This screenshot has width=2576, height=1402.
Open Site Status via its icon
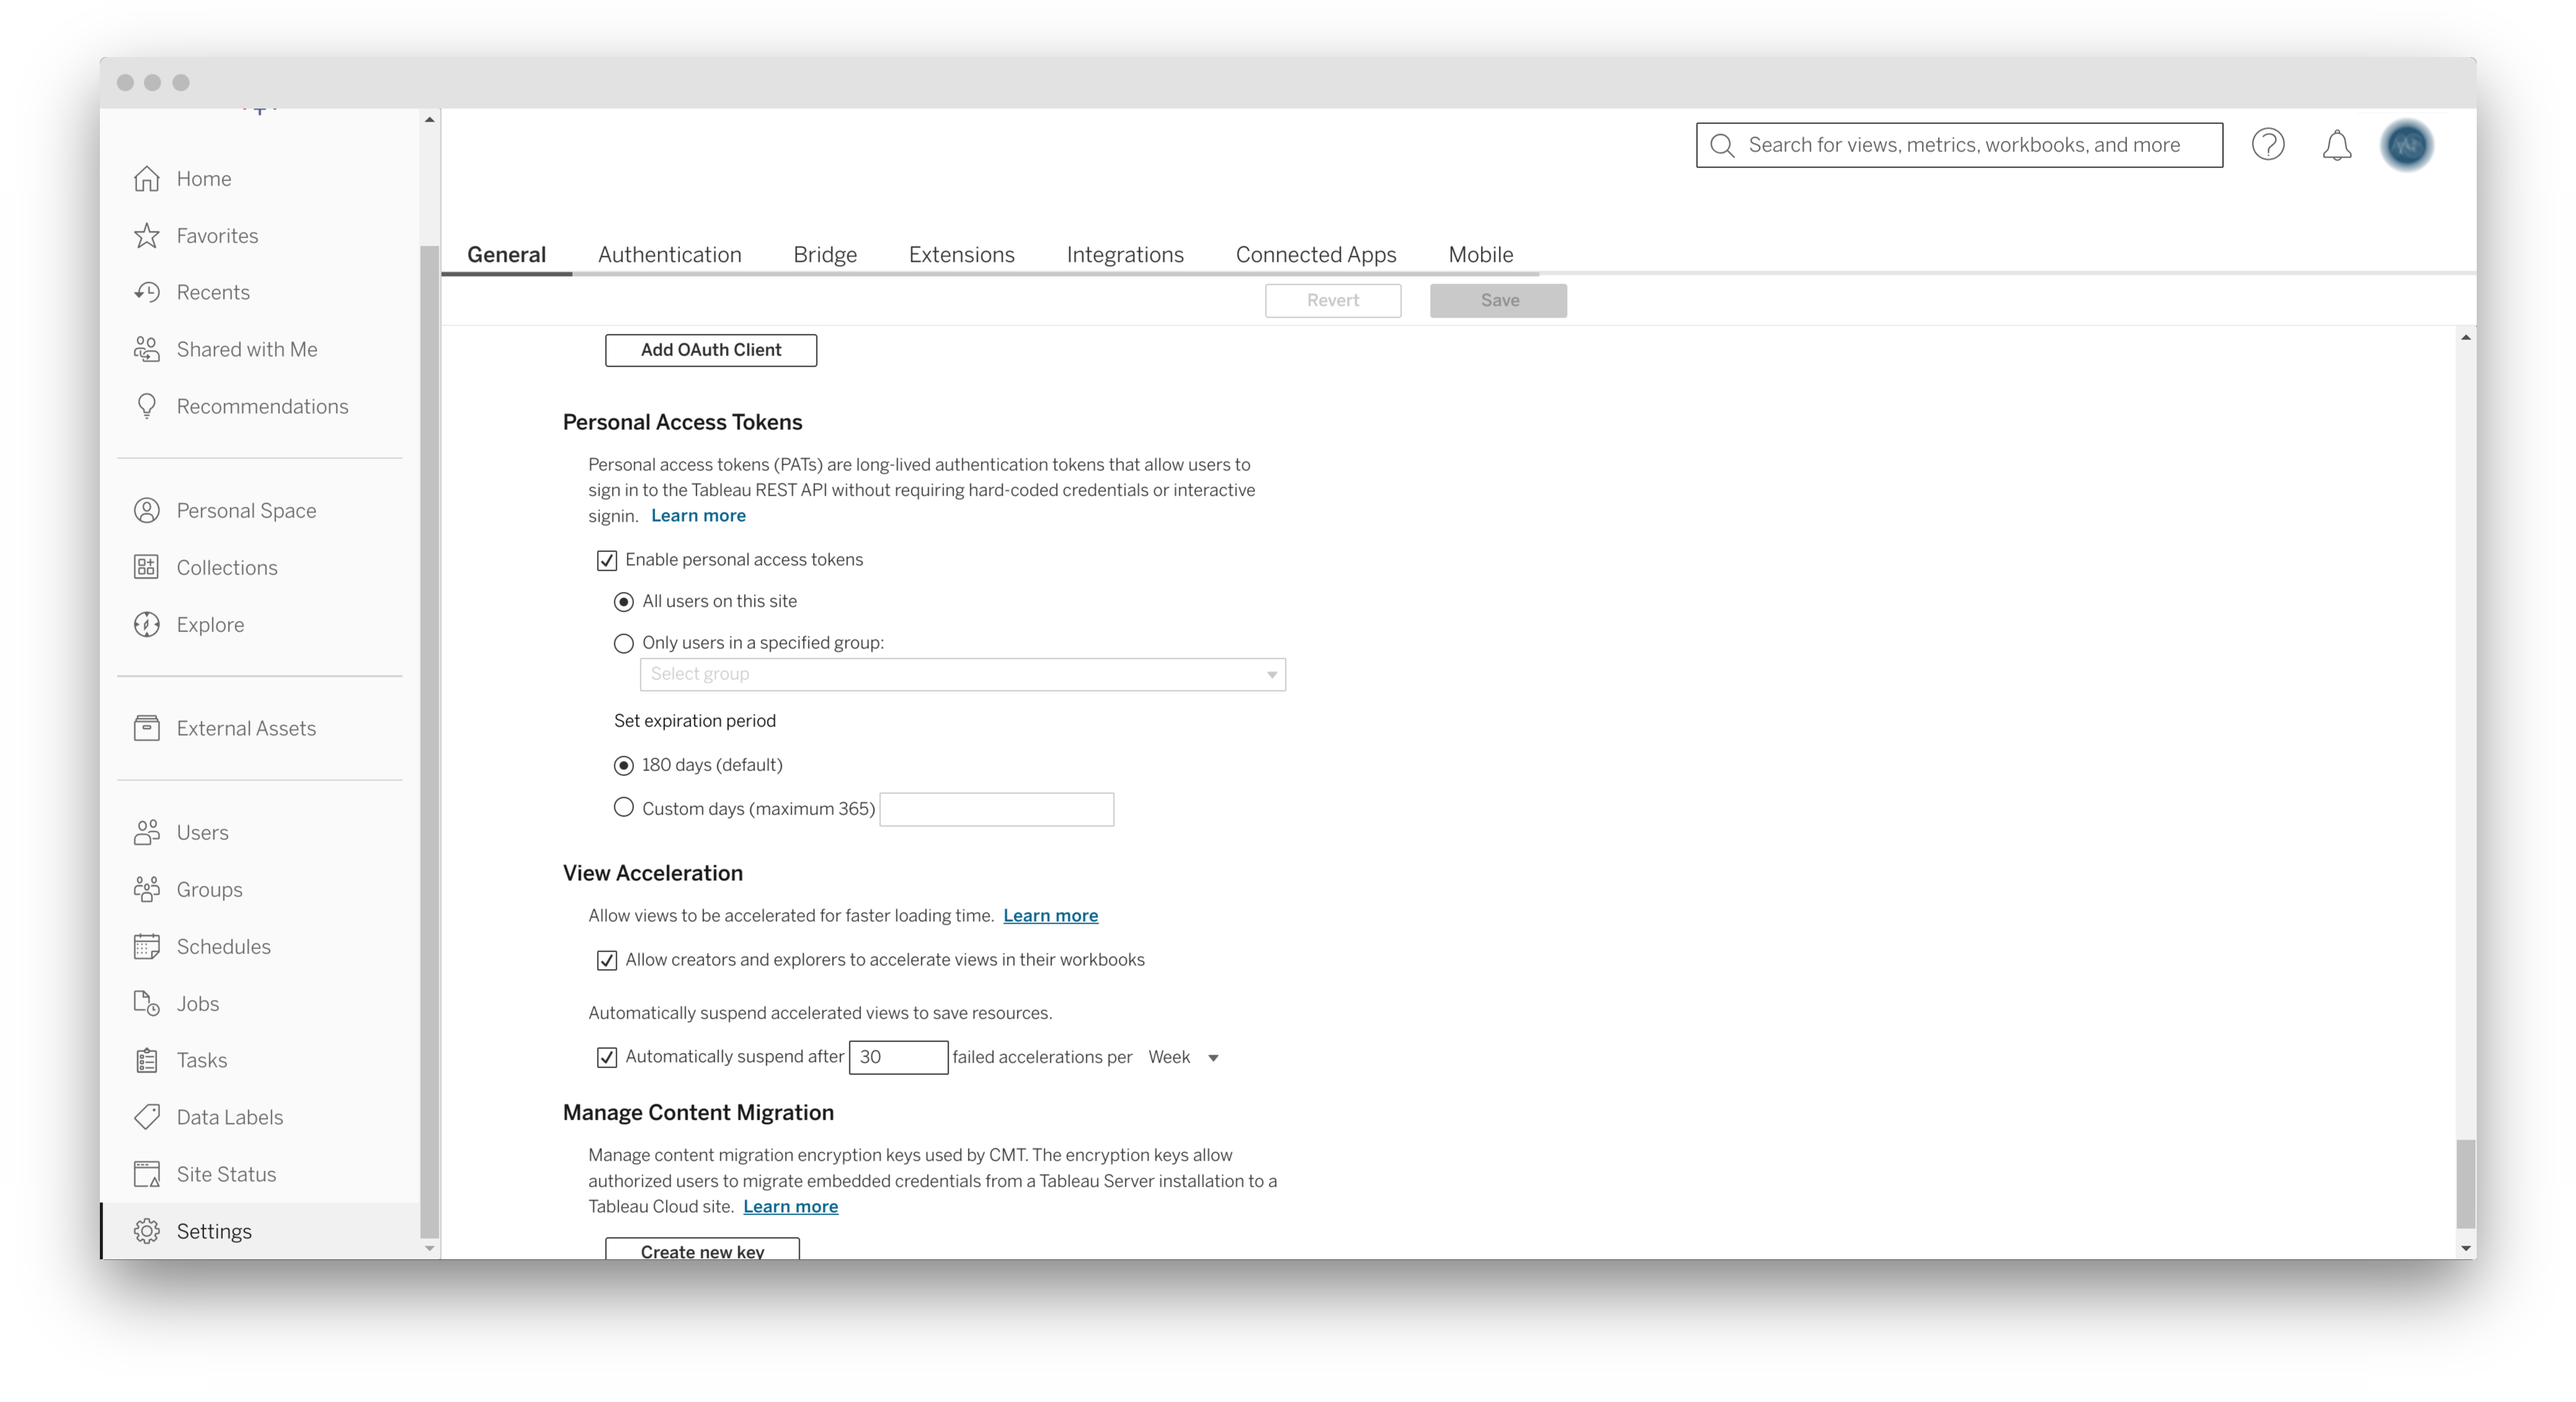click(x=147, y=1175)
